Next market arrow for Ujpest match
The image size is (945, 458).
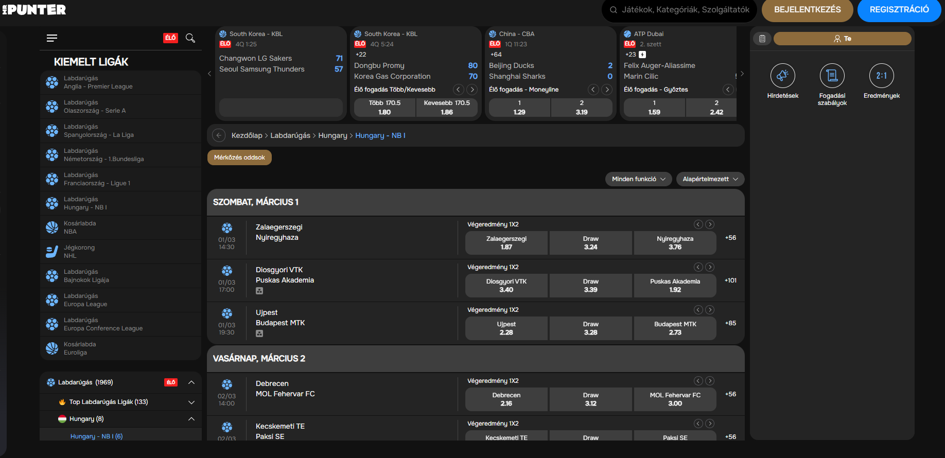(x=710, y=310)
